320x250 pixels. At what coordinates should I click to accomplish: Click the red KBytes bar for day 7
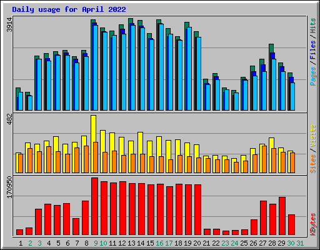click(x=76, y=227)
